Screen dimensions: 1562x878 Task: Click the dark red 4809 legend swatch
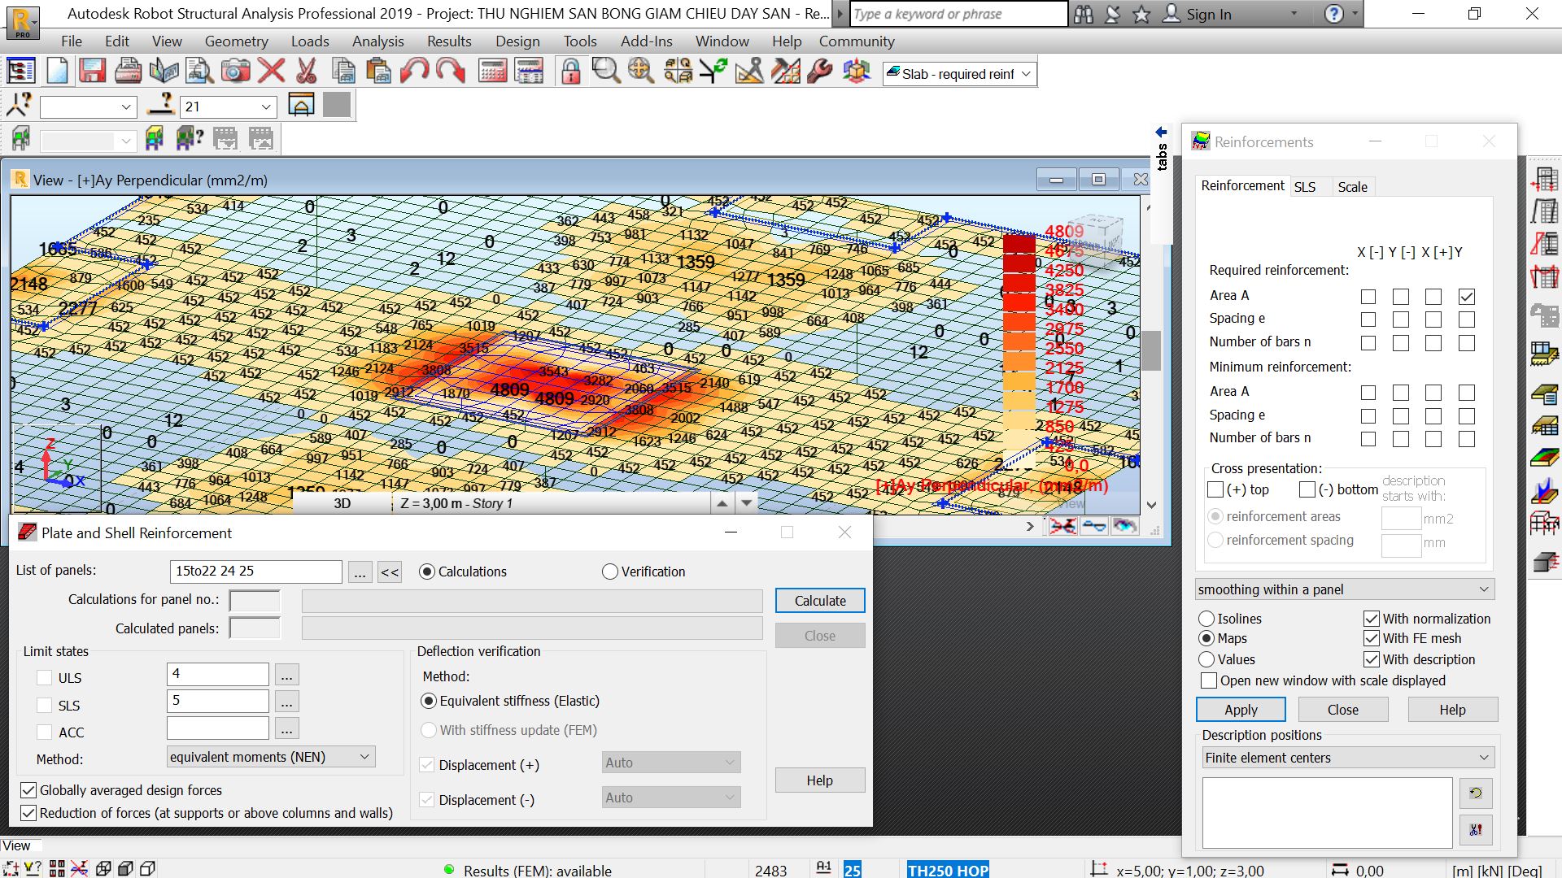[x=1019, y=242]
